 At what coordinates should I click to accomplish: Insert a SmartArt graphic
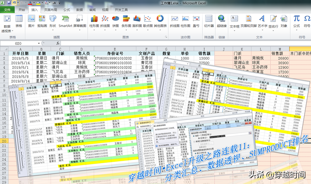coord(65,21)
